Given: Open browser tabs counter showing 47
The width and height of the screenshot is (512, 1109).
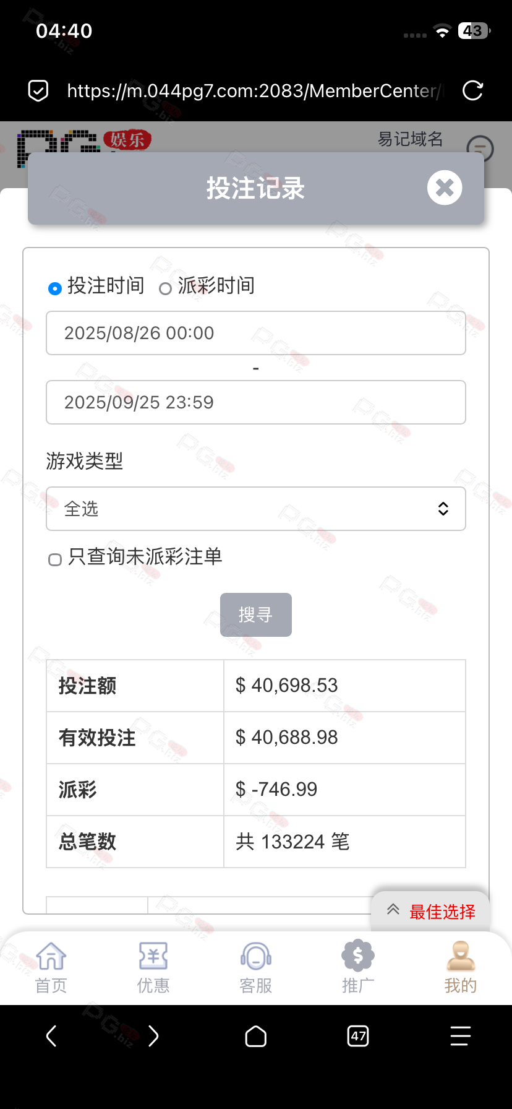Looking at the screenshot, I should click(358, 1035).
